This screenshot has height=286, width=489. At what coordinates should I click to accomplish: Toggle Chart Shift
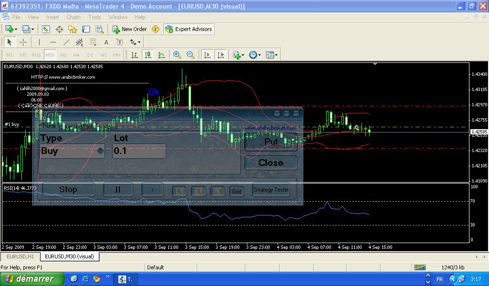[221, 55]
